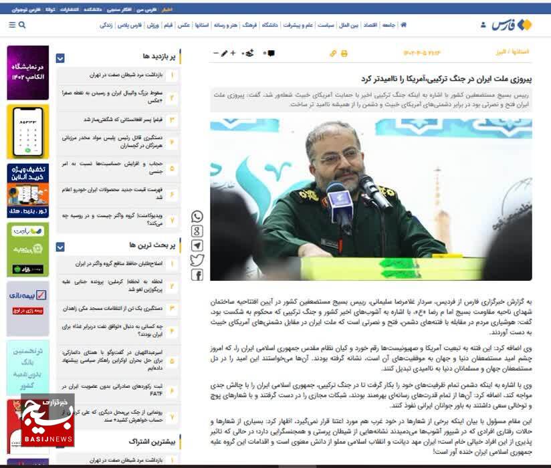Screen dimensions: 551x468
Task: Print the article with printer icon
Action: click(x=344, y=53)
